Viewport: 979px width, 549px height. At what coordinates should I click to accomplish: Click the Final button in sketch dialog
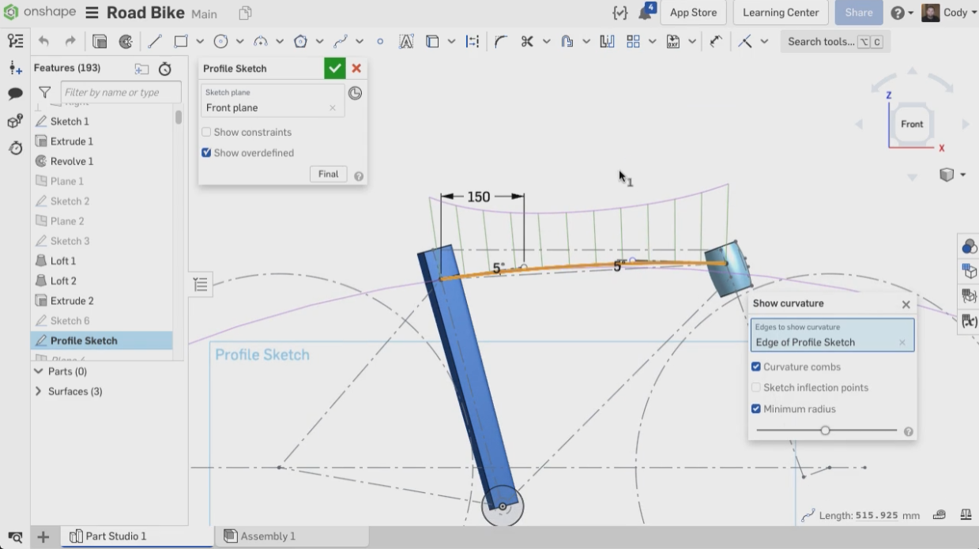pyautogui.click(x=328, y=175)
